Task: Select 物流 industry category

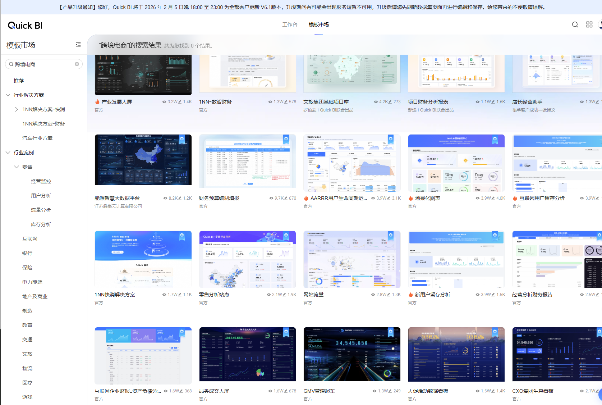Action: (27, 368)
